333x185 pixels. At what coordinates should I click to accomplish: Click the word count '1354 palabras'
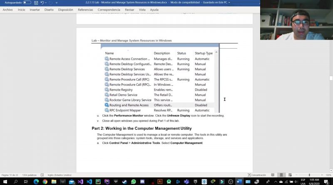pos(29,175)
